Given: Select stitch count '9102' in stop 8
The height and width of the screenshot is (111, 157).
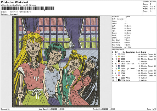Looking at the screenshot, I should pyautogui.click(x=123, y=71).
